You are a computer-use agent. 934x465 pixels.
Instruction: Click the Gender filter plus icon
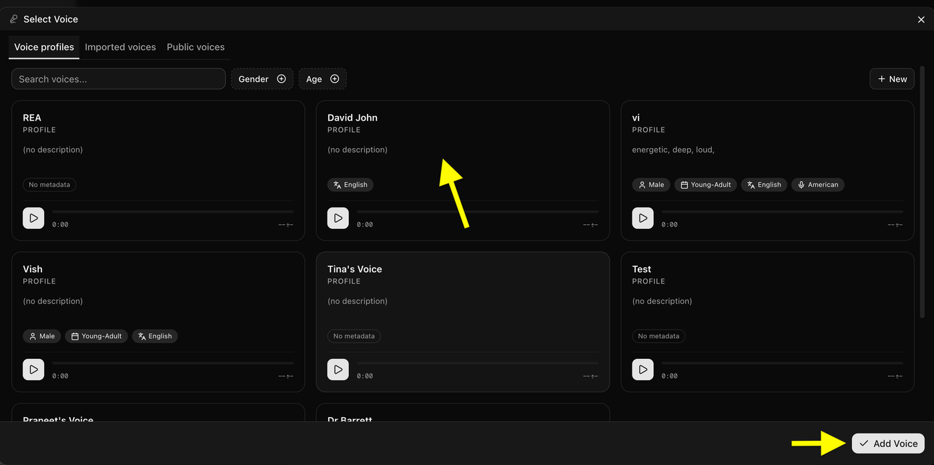click(282, 79)
